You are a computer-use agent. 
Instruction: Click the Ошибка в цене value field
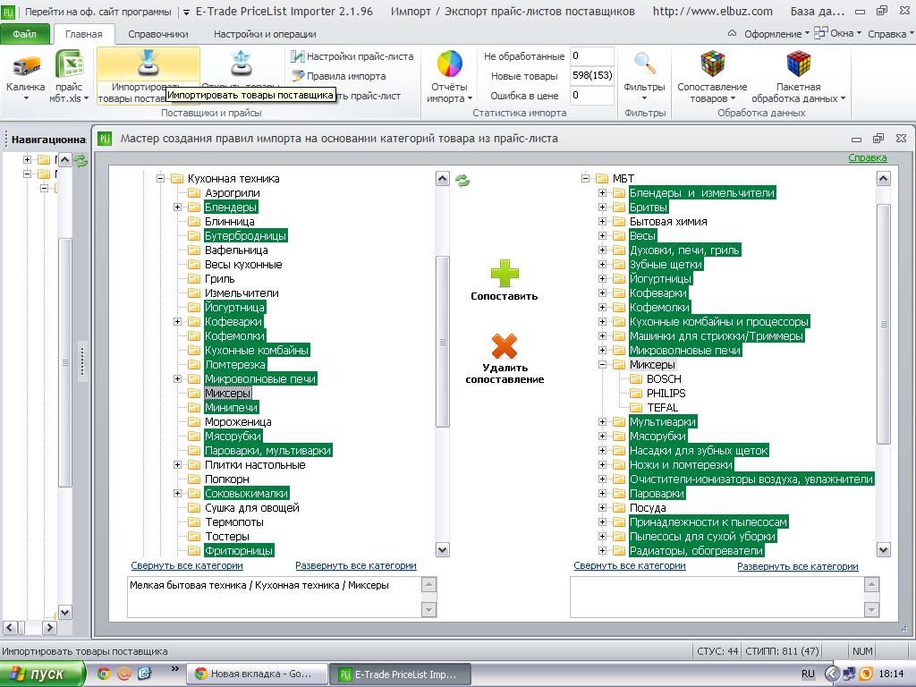pos(592,95)
